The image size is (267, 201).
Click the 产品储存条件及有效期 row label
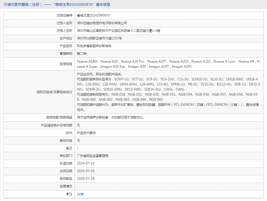(57, 125)
